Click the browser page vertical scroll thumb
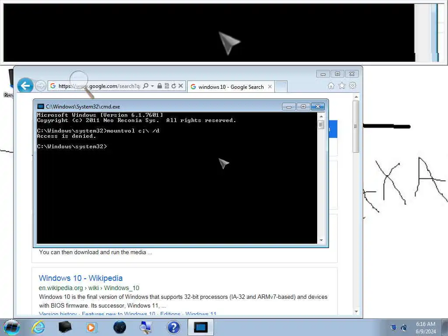This screenshot has height=336, width=448. pyautogui.click(x=356, y=126)
